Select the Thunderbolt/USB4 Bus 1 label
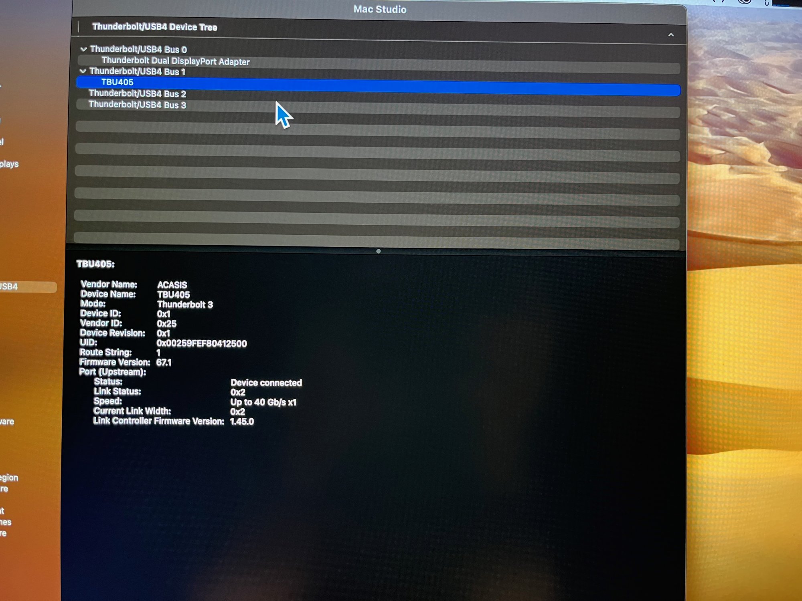 (x=137, y=72)
